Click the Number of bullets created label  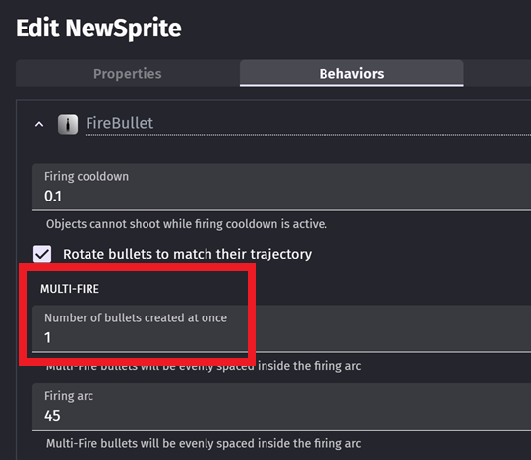point(136,318)
